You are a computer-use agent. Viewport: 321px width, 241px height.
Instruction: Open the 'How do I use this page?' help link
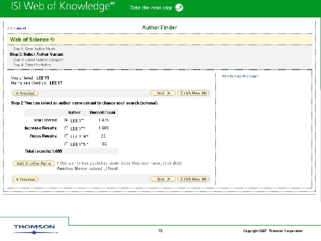coord(240,76)
